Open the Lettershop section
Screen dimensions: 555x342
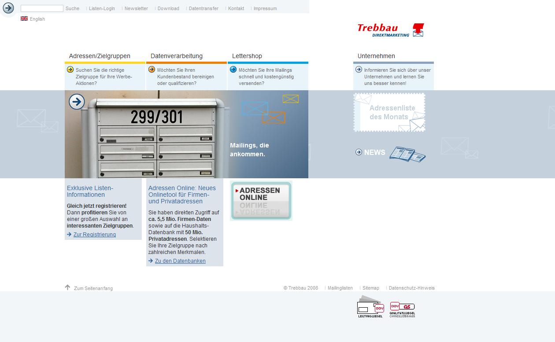pyautogui.click(x=247, y=56)
